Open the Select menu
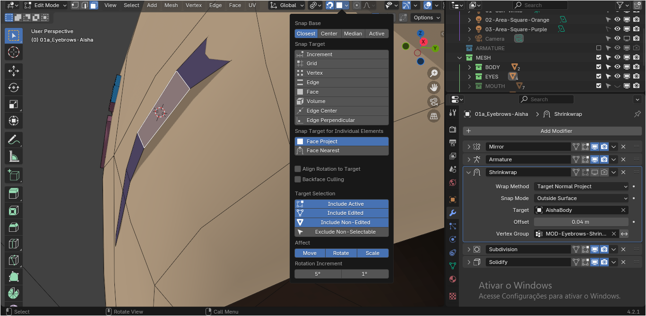 pyautogui.click(x=131, y=5)
